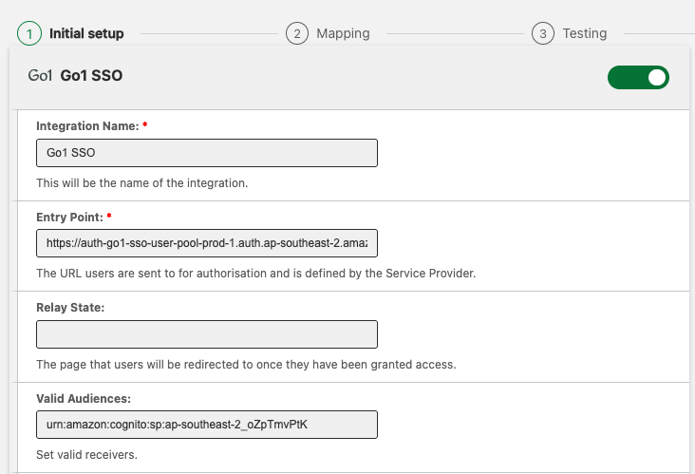Go to the Mapping step

[x=343, y=33]
